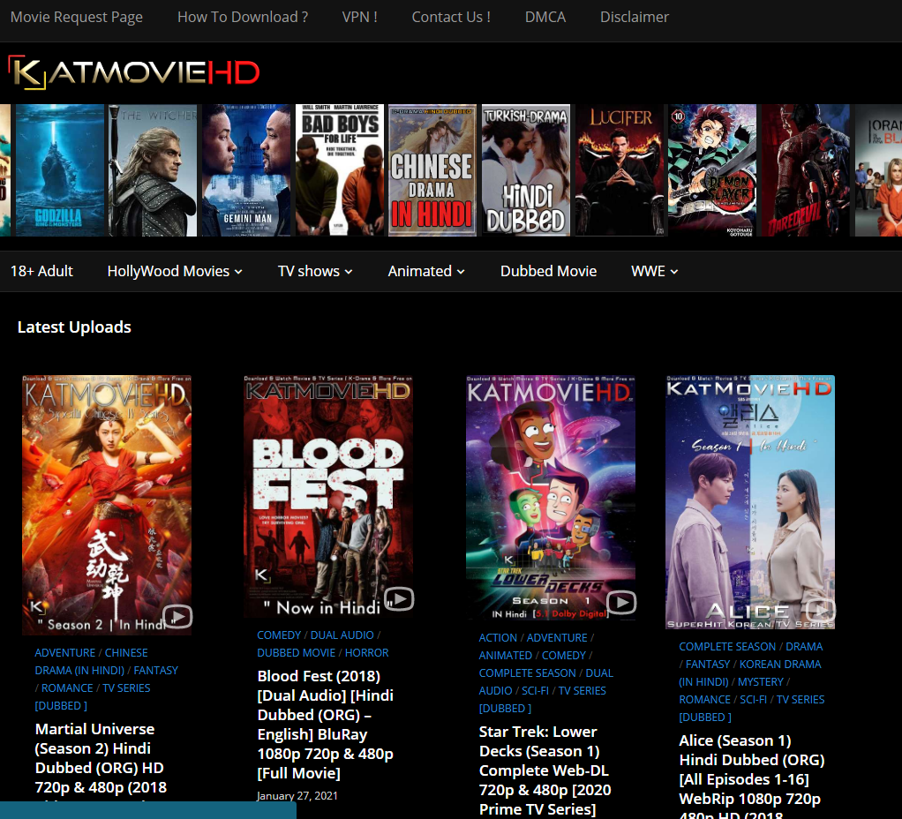Open the Dubbed Movie category
This screenshot has height=819, width=902.
coord(548,271)
